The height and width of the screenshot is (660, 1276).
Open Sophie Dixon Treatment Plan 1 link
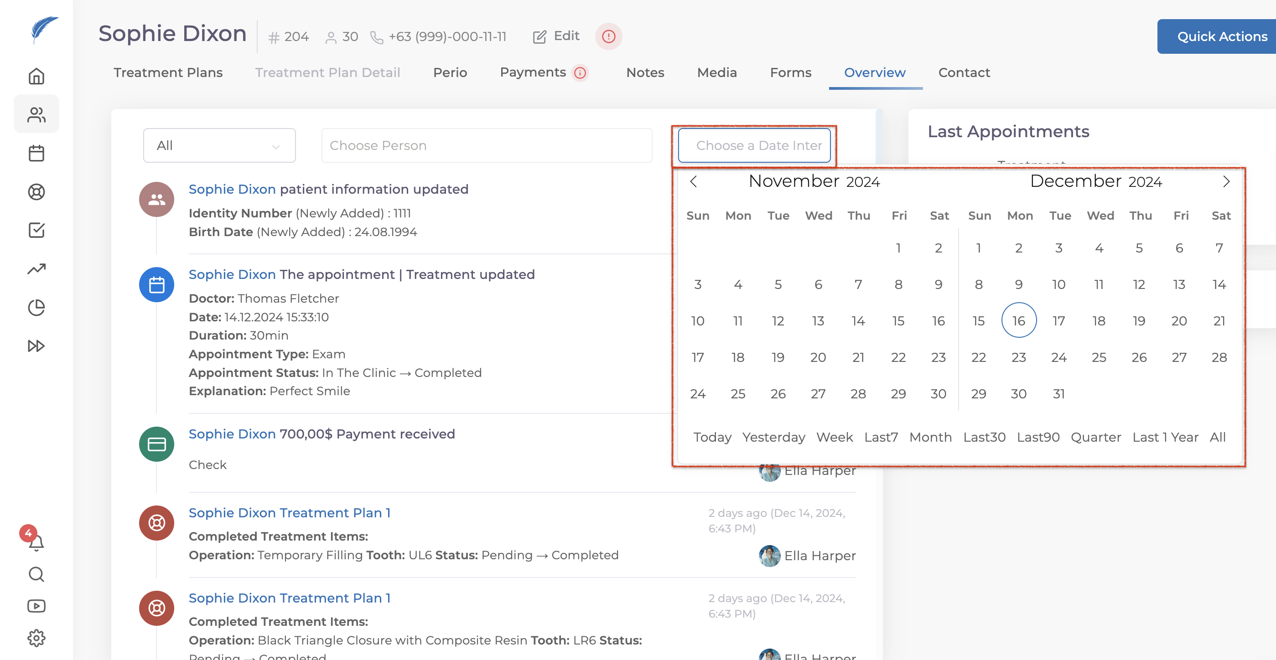289,513
